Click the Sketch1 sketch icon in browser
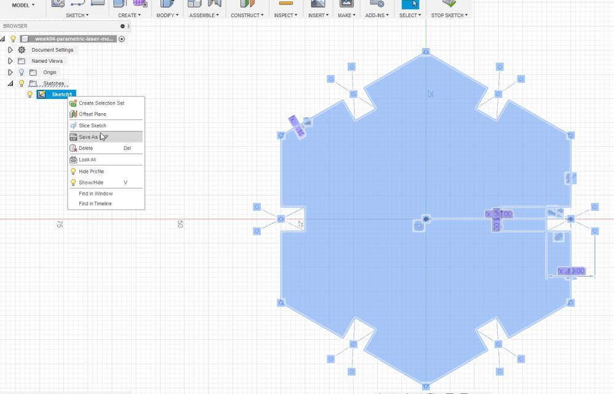This screenshot has height=394, width=614. point(41,94)
